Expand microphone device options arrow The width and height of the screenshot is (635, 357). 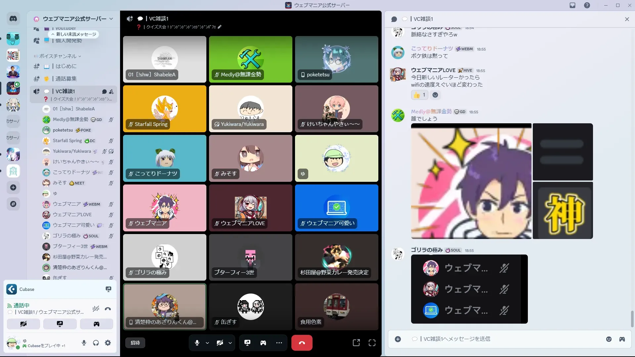tap(207, 343)
